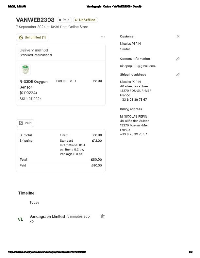
Task: Click the customer email nicopepin13@gmail.com
Action: (138, 66)
